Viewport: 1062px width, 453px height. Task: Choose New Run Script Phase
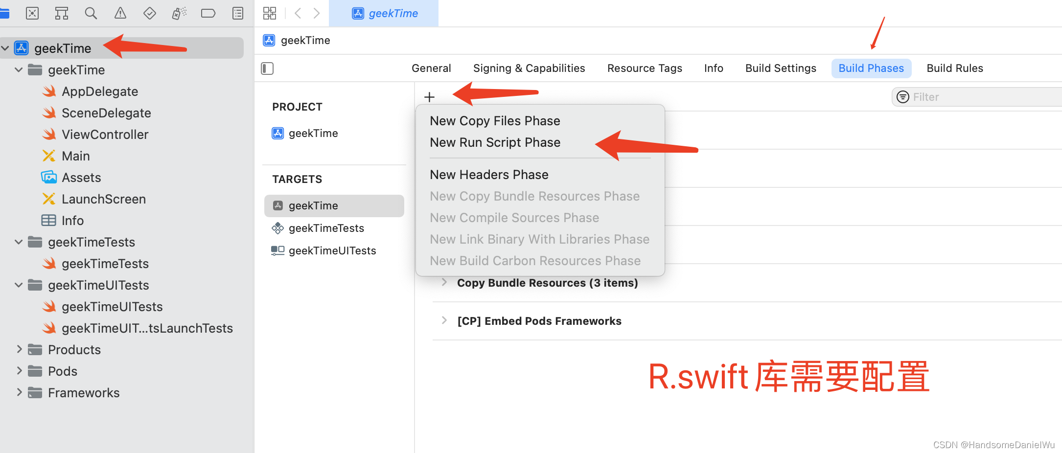click(x=495, y=142)
